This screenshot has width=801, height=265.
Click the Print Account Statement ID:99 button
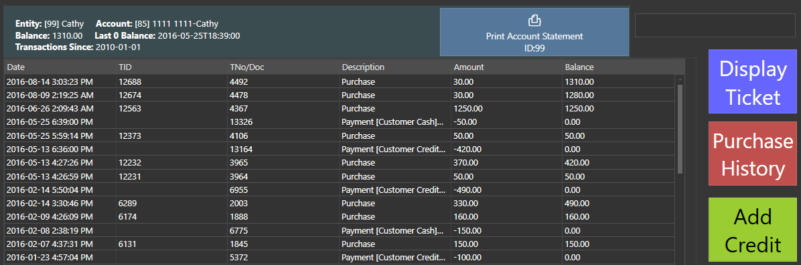coord(534,31)
